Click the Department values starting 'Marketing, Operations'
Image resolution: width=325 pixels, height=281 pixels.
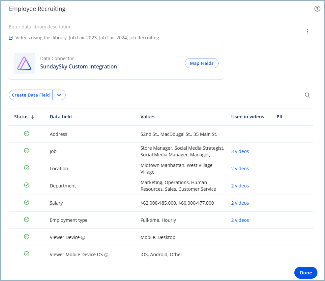click(178, 186)
